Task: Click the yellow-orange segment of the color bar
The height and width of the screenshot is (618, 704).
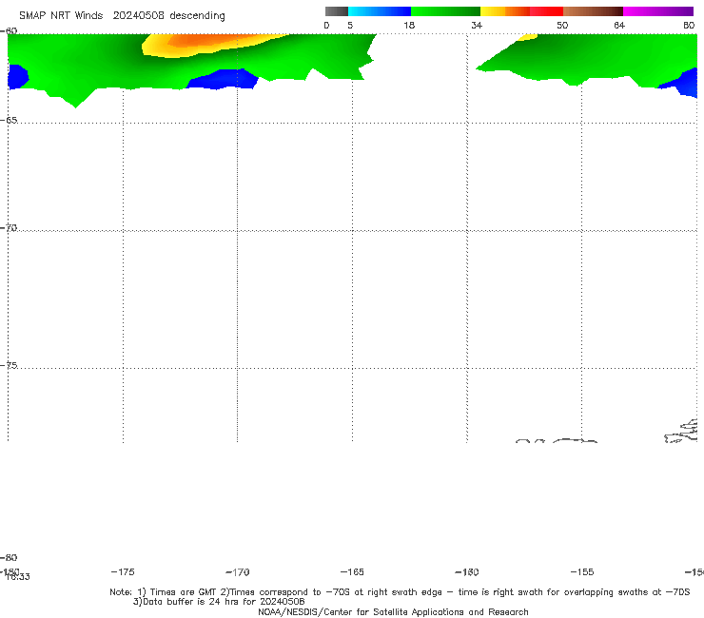Action: (504, 11)
